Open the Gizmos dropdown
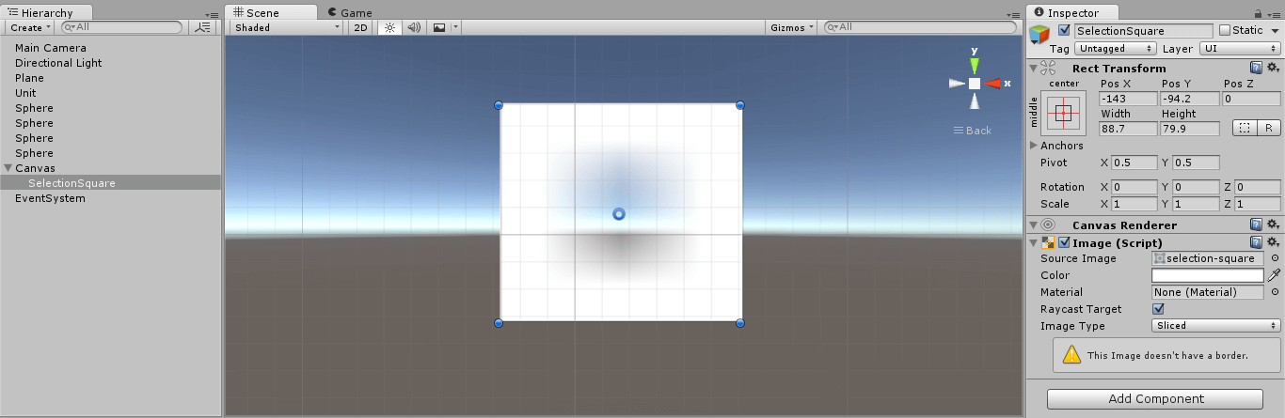 (x=792, y=27)
